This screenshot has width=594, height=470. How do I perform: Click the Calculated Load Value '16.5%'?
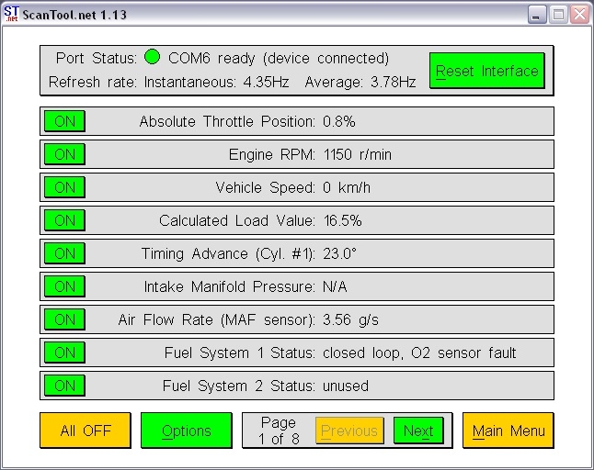point(342,220)
